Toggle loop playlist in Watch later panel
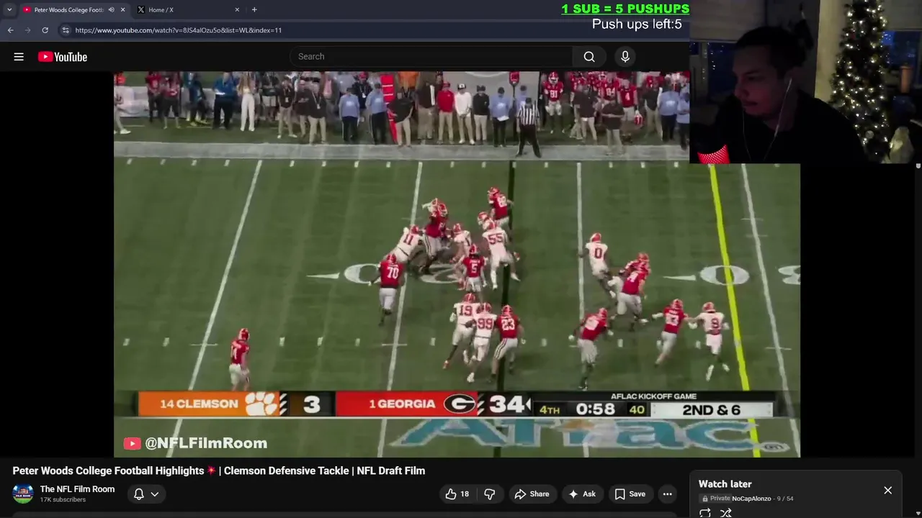This screenshot has height=518, width=922. point(705,513)
